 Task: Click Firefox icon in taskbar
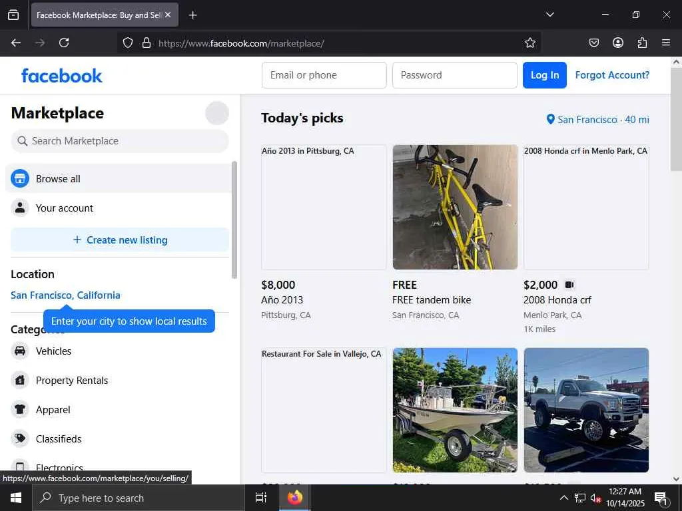tap(294, 498)
